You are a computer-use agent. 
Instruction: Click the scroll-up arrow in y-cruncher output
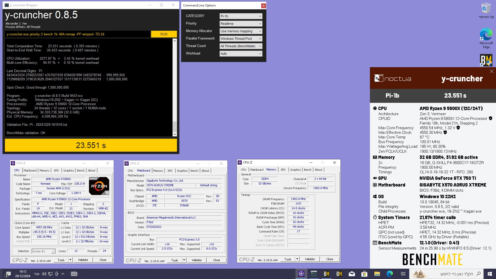pyautogui.click(x=175, y=41)
